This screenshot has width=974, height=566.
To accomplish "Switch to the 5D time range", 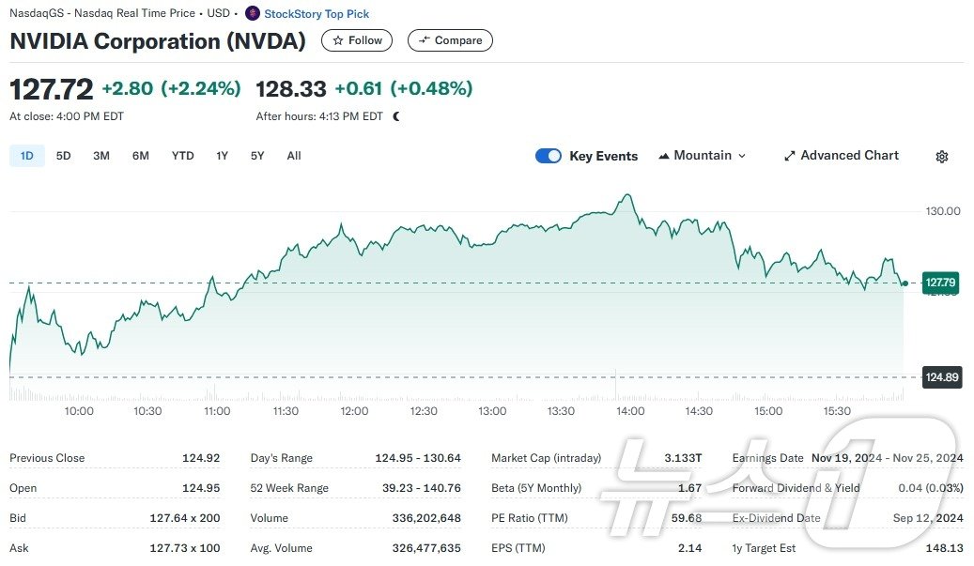I will pyautogui.click(x=63, y=156).
